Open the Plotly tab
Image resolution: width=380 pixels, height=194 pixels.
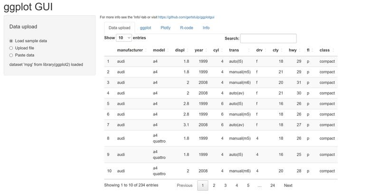(165, 28)
